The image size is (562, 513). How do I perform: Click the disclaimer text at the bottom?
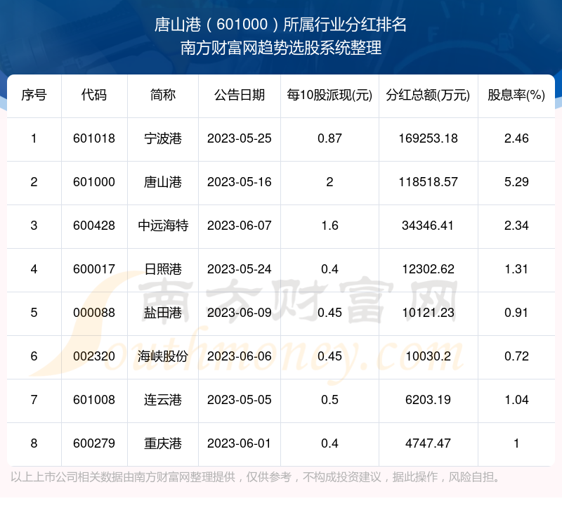(257, 478)
